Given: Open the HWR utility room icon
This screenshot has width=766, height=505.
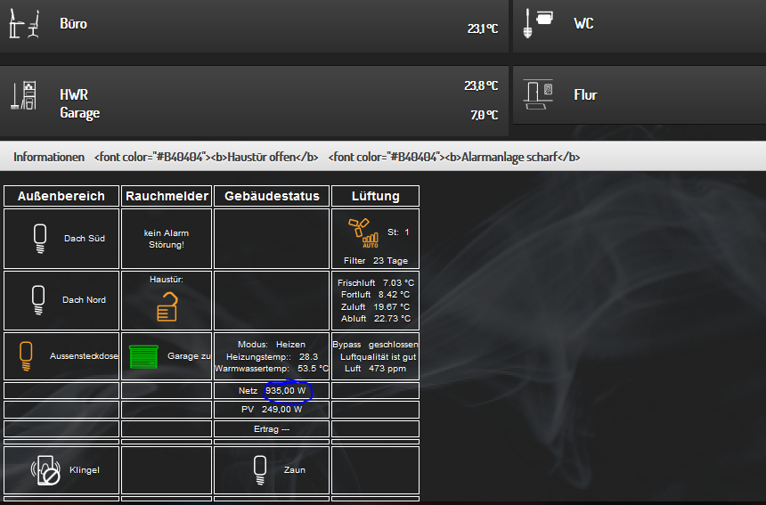Looking at the screenshot, I should pos(24,95).
